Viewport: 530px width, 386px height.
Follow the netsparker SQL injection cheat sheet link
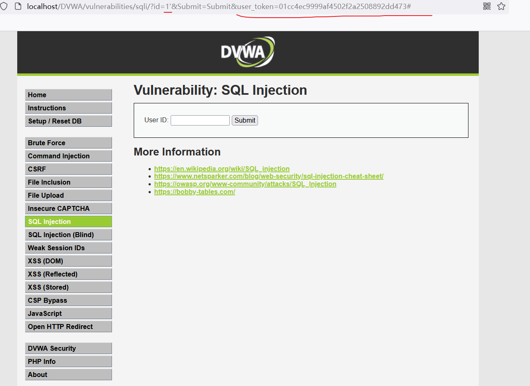269,176
